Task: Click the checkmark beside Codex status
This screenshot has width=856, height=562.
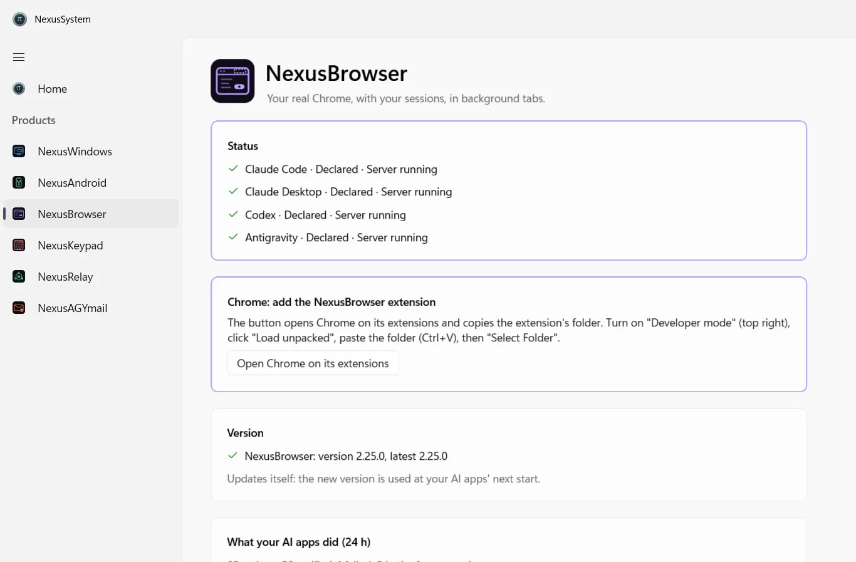Action: 233,214
